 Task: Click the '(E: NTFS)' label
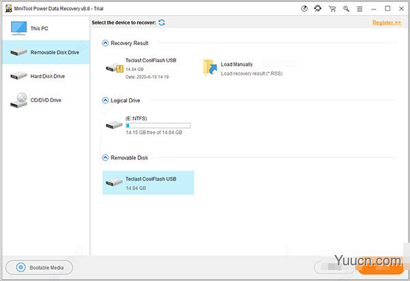pyautogui.click(x=136, y=118)
